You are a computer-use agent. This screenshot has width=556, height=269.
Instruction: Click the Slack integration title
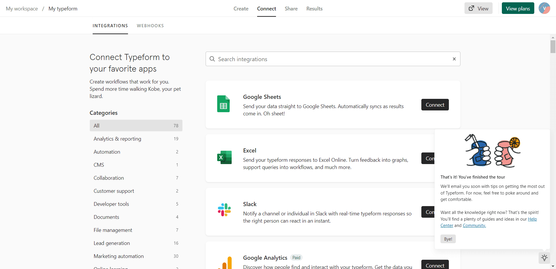click(x=250, y=204)
